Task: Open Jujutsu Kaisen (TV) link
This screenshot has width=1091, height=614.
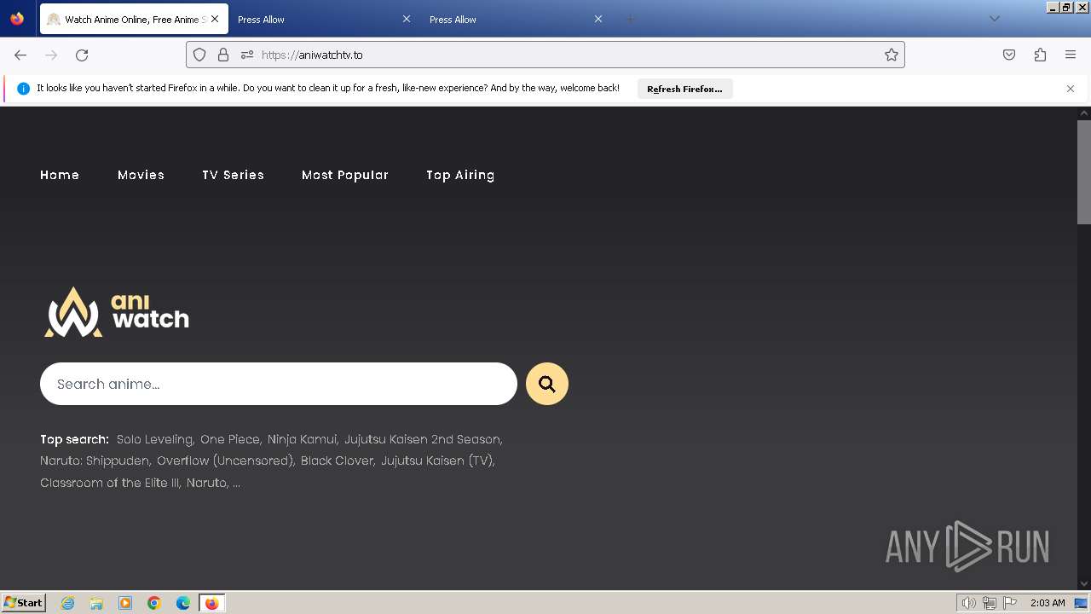Action: click(x=436, y=460)
